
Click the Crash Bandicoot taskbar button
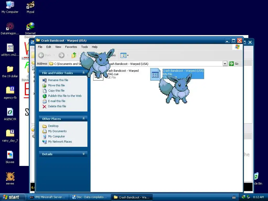(x=132, y=197)
